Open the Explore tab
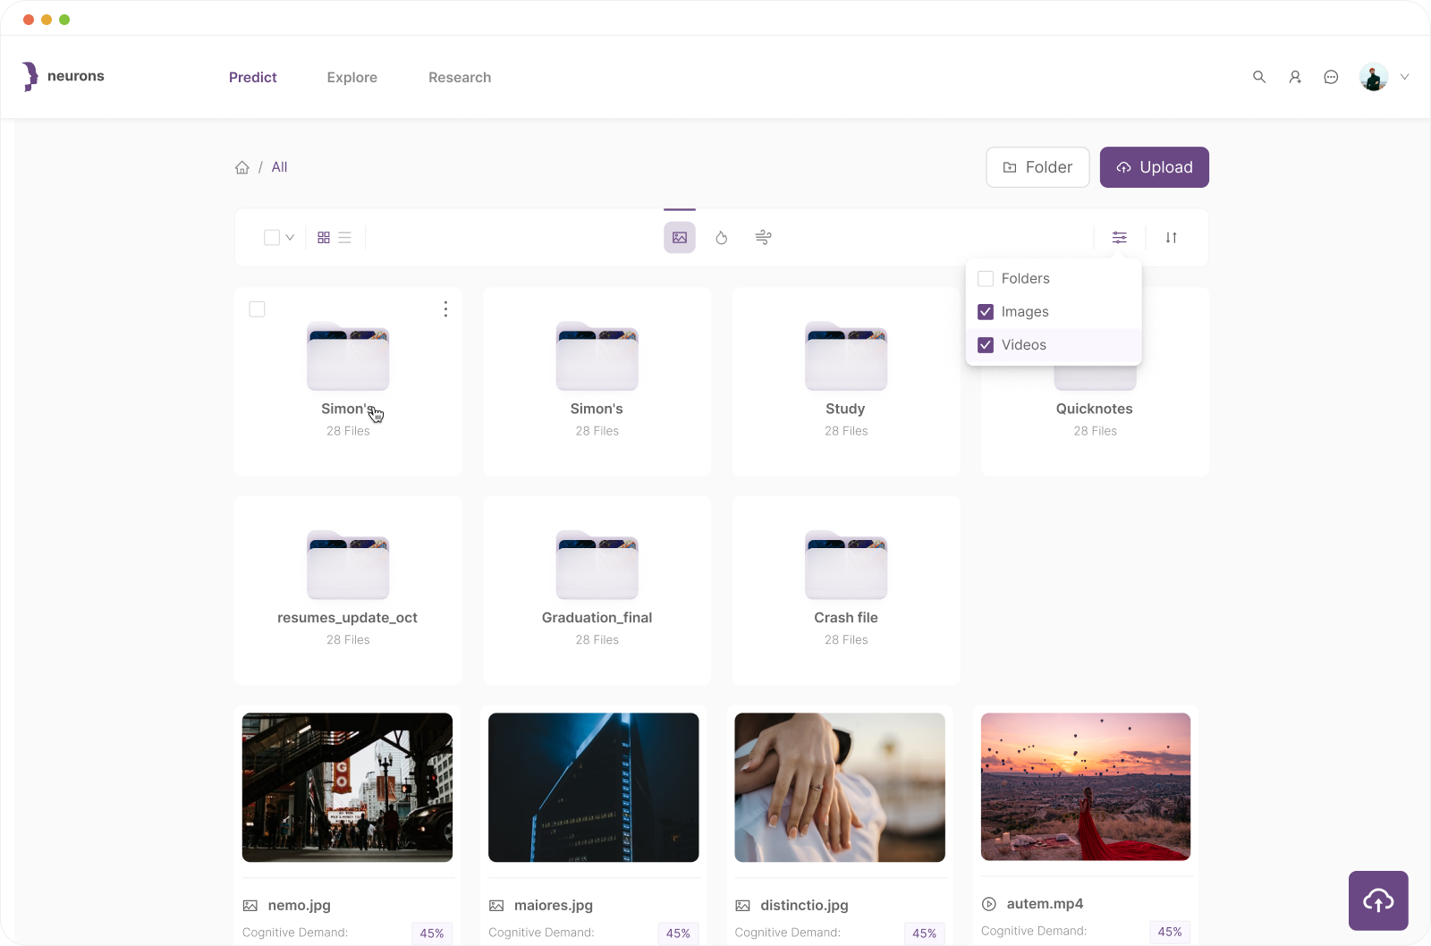Screen dimensions: 1431x946 pyautogui.click(x=352, y=78)
